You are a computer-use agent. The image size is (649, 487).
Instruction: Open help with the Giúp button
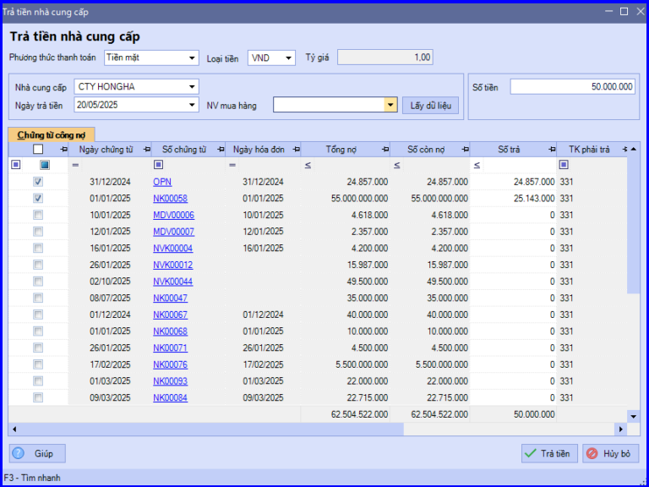38,453
